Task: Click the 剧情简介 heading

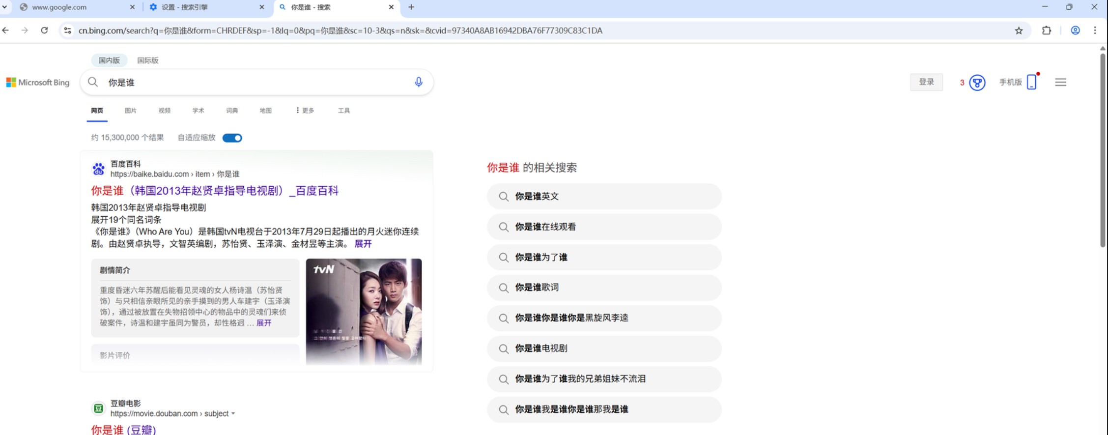Action: [x=115, y=270]
